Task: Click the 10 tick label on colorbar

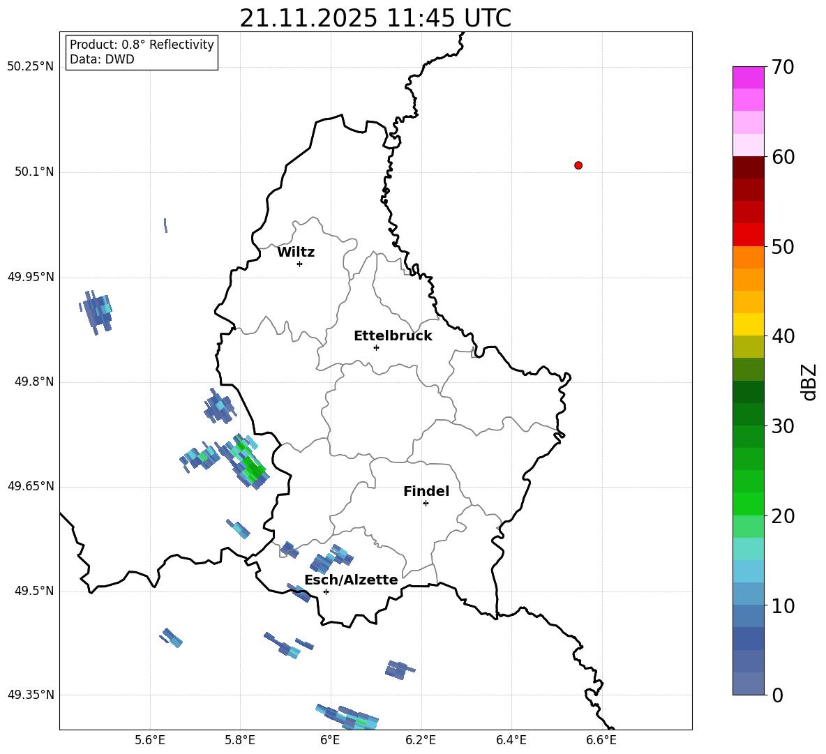Action: [x=783, y=605]
